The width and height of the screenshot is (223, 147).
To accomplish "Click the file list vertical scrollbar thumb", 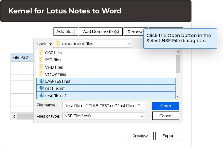I will tap(178, 64).
